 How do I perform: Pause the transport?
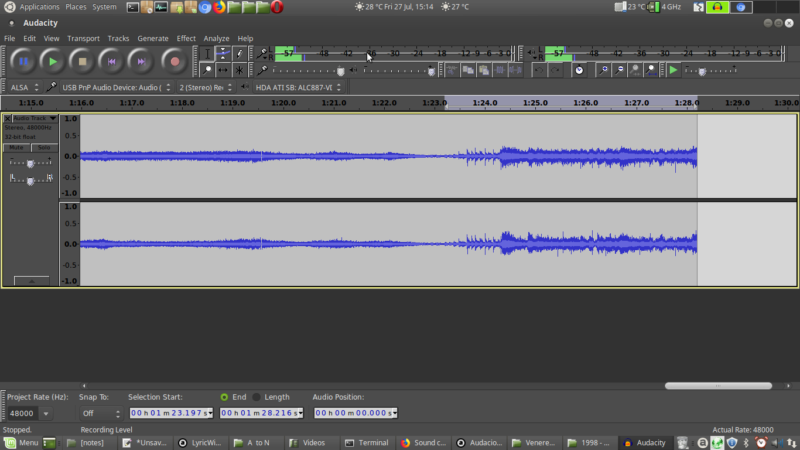pyautogui.click(x=23, y=61)
